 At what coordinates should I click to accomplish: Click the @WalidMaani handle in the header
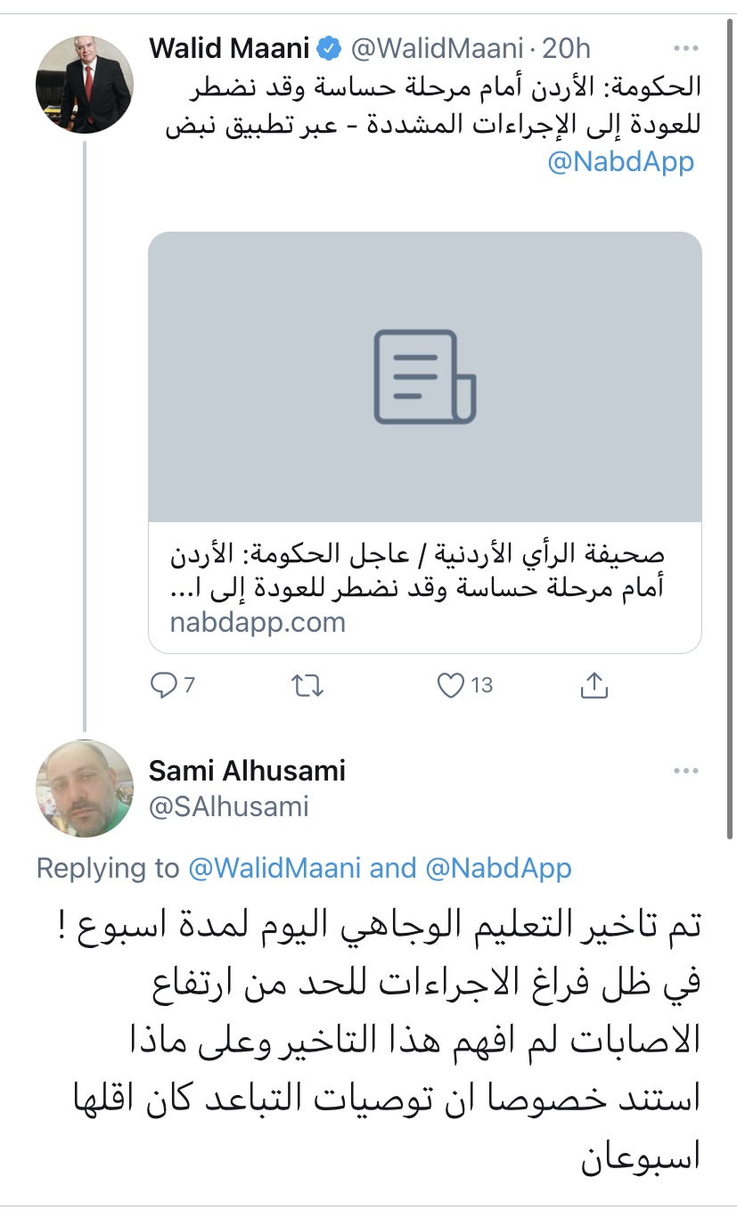click(x=437, y=48)
